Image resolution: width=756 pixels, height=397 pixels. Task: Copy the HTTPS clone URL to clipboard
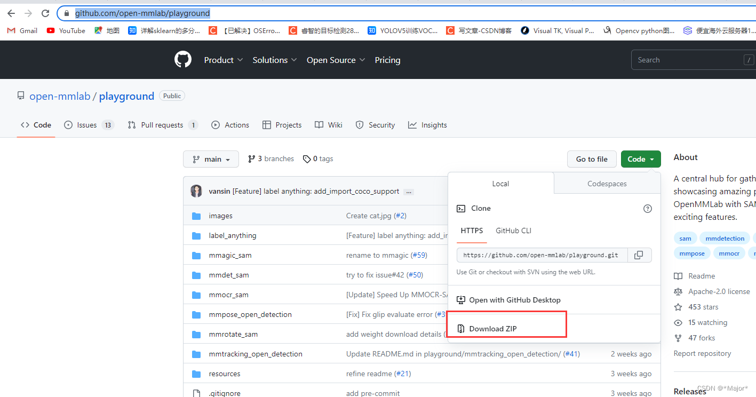click(x=639, y=255)
